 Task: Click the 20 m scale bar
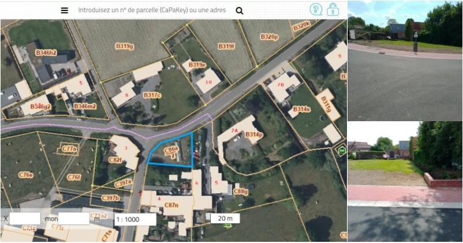pos(225,219)
